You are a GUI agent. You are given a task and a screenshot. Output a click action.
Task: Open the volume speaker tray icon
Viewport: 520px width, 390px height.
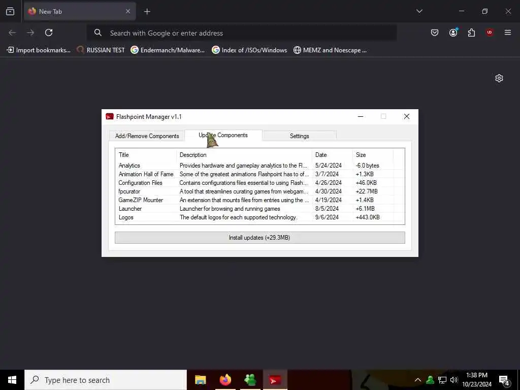pyautogui.click(x=453, y=380)
